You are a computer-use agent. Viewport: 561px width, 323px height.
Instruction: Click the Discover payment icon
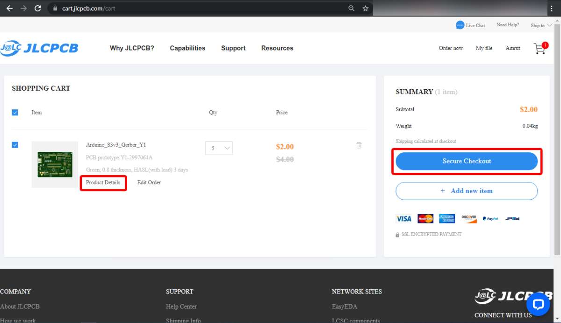click(468, 218)
